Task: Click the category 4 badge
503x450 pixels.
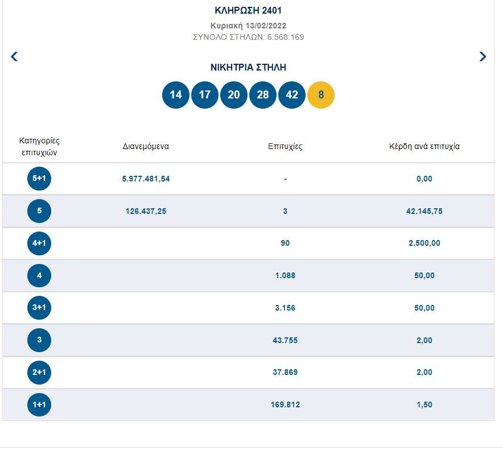Action: coord(39,276)
